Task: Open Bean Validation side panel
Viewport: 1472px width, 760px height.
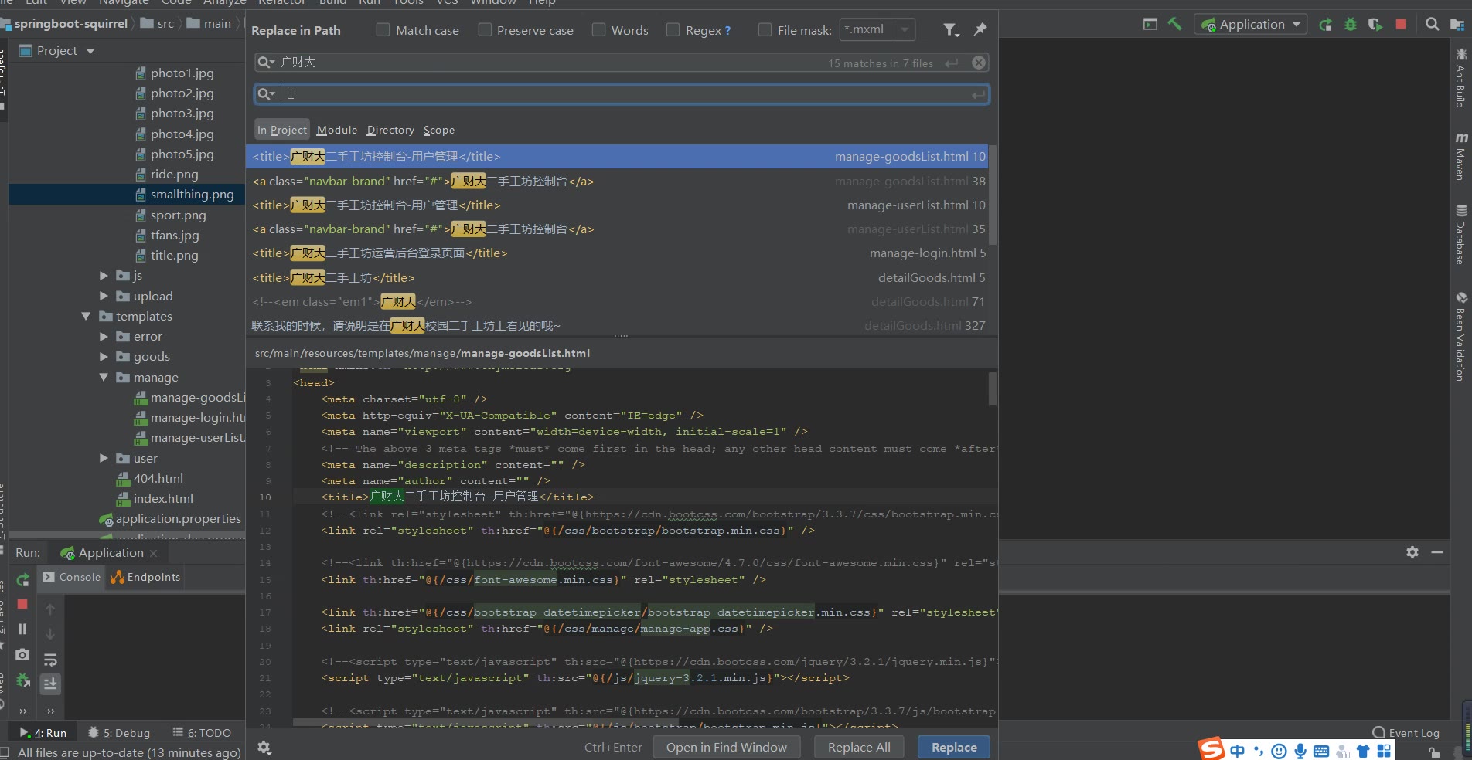Action: coord(1460,336)
